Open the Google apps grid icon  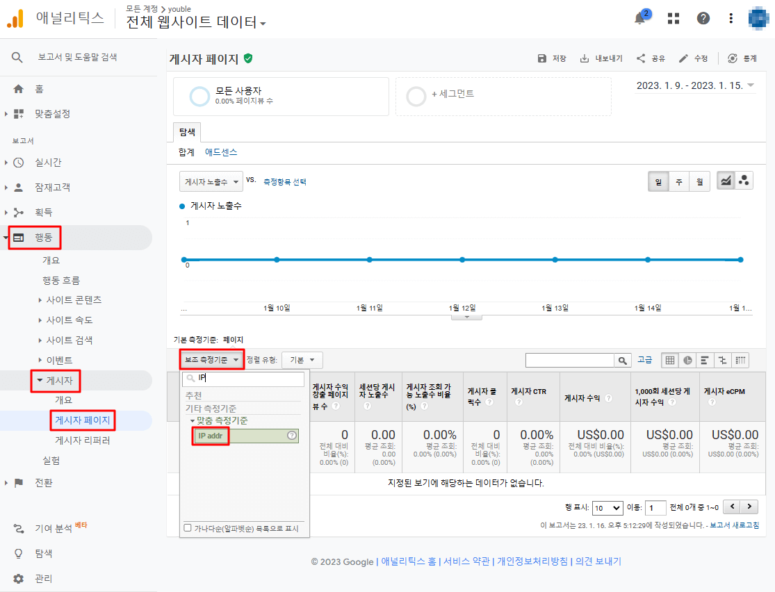(x=672, y=17)
